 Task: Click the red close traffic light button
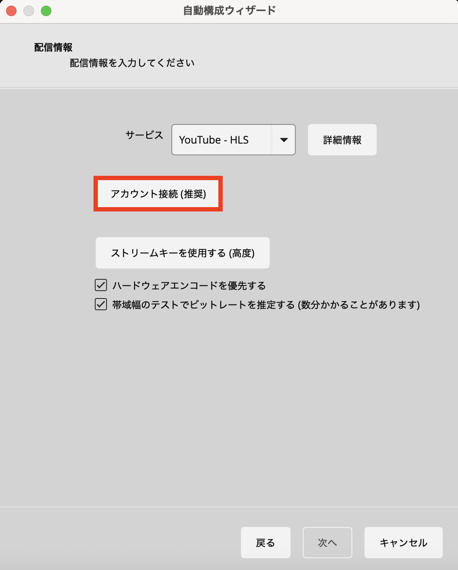tap(11, 10)
